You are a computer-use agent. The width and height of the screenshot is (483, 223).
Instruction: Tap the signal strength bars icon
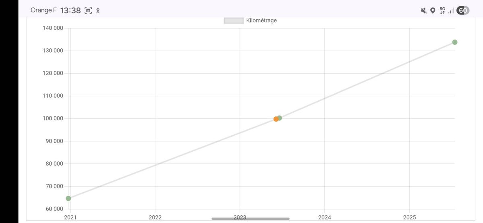tap(451, 10)
